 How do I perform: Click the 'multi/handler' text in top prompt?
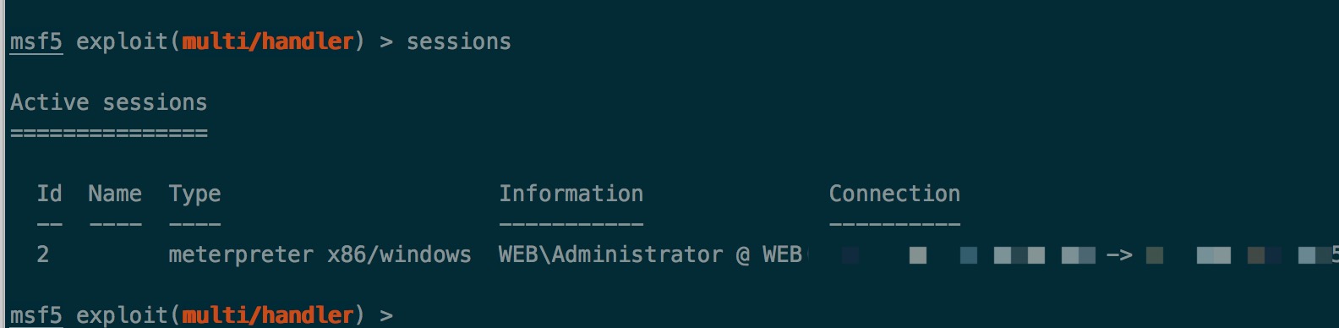[x=268, y=41]
